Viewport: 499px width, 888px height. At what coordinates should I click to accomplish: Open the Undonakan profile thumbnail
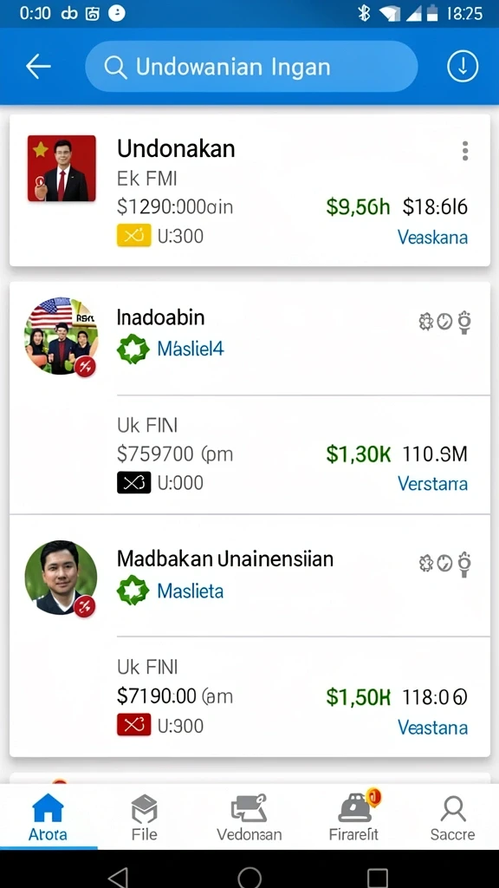62,168
